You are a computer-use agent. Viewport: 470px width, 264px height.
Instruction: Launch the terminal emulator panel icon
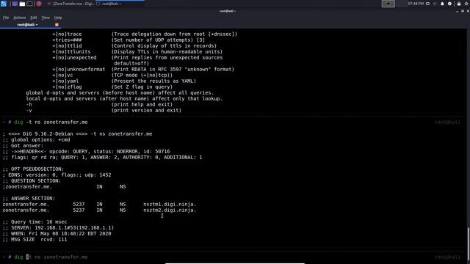tap(29, 4)
